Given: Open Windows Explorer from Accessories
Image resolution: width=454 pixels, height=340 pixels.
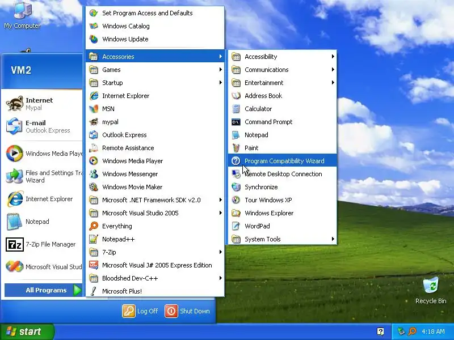Looking at the screenshot, I should pyautogui.click(x=282, y=213).
